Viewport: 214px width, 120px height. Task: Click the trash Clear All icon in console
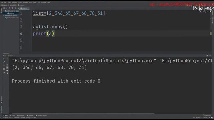point(7,73)
